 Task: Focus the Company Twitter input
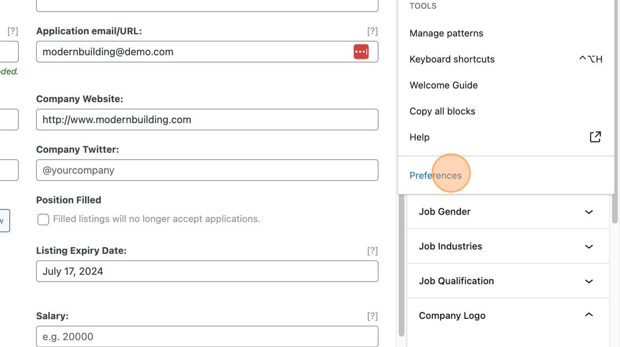(x=207, y=170)
